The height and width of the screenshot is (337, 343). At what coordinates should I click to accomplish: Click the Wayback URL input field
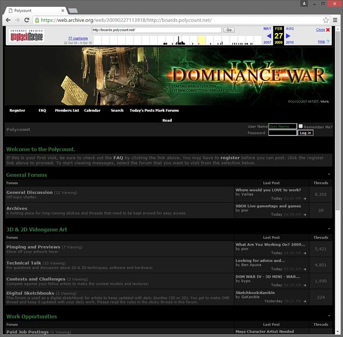157,30
